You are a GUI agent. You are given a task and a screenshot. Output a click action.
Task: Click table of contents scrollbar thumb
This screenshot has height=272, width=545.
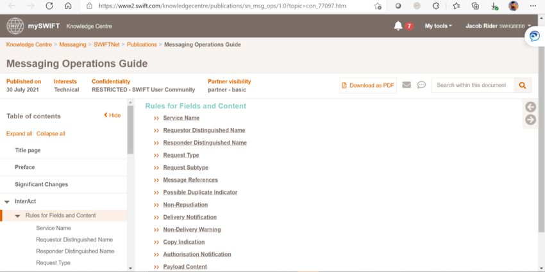(x=130, y=129)
